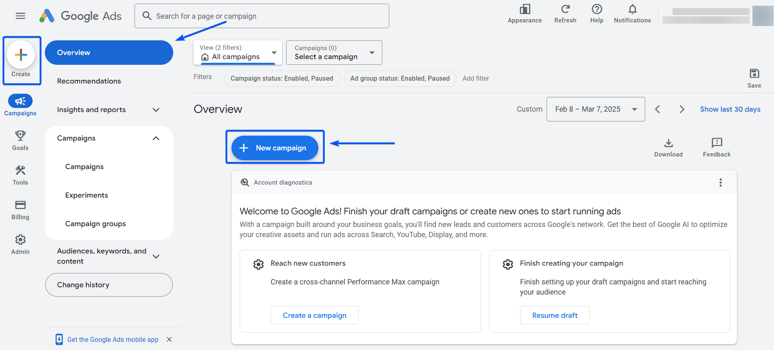The image size is (774, 350).
Task: View Notifications bell
Action: click(x=632, y=14)
